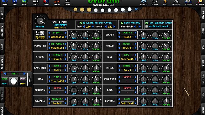
Task: Open the SNARE side tab
Action: tap(2, 47)
